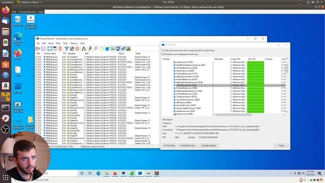Open the Filter menu in Process Monitor
This screenshot has height=183, width=325.
click(58, 43)
